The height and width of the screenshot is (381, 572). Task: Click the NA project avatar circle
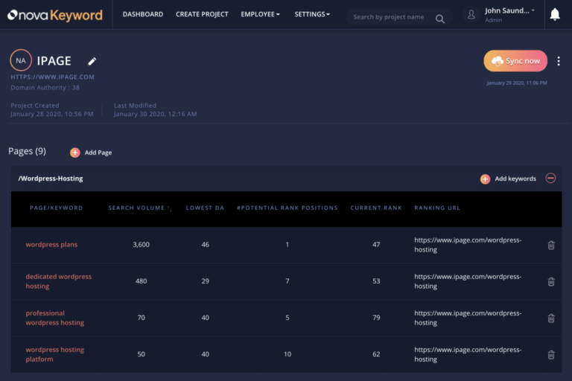click(21, 60)
